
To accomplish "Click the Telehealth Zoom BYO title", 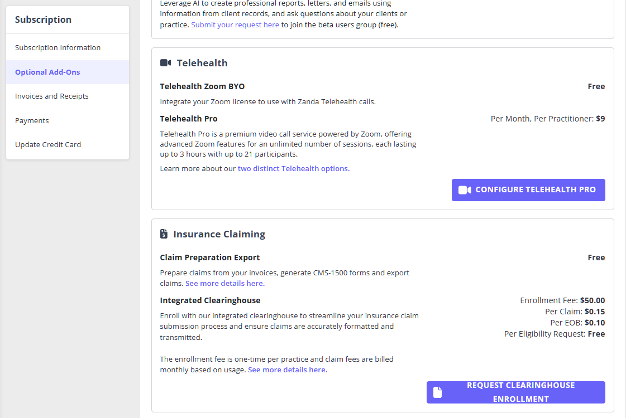I will (x=202, y=87).
